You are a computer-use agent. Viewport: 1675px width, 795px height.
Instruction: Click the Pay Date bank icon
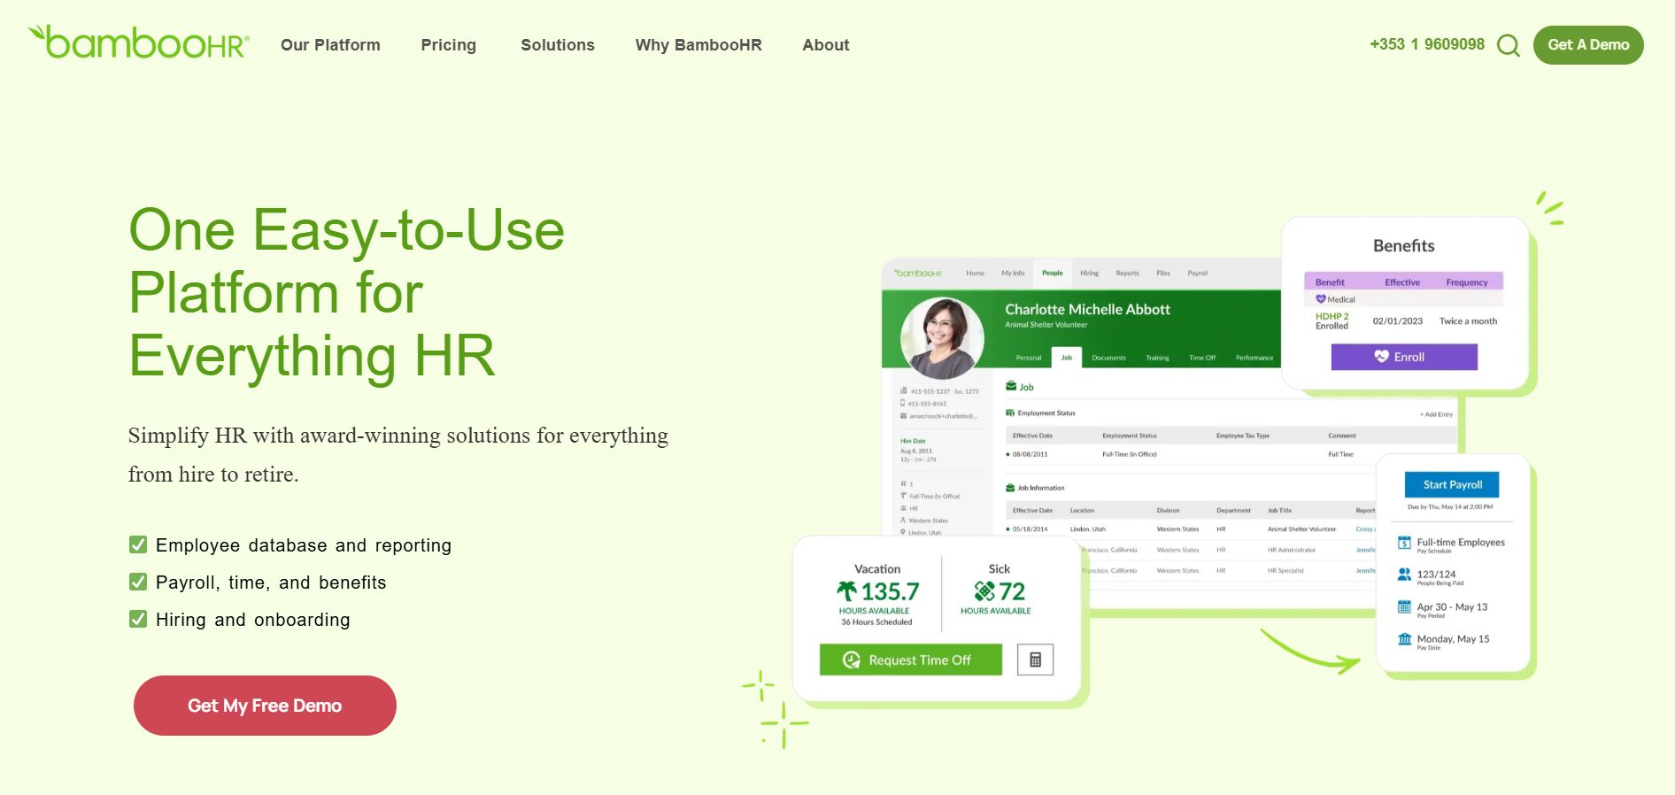(x=1404, y=639)
